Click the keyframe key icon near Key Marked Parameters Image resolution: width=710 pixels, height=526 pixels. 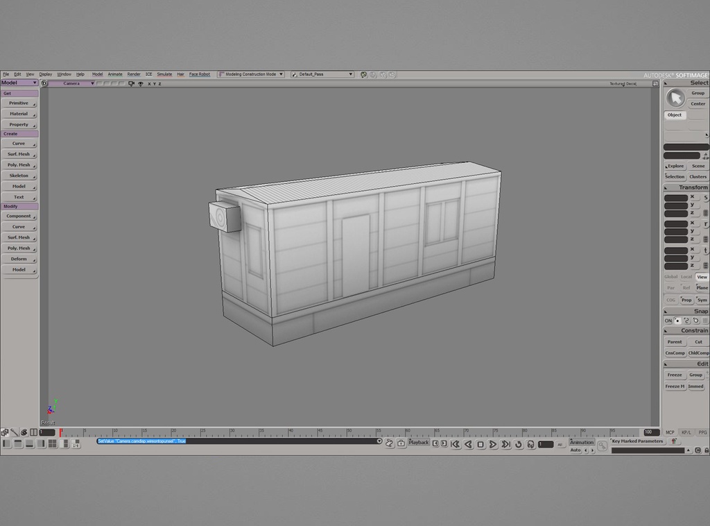click(x=603, y=445)
